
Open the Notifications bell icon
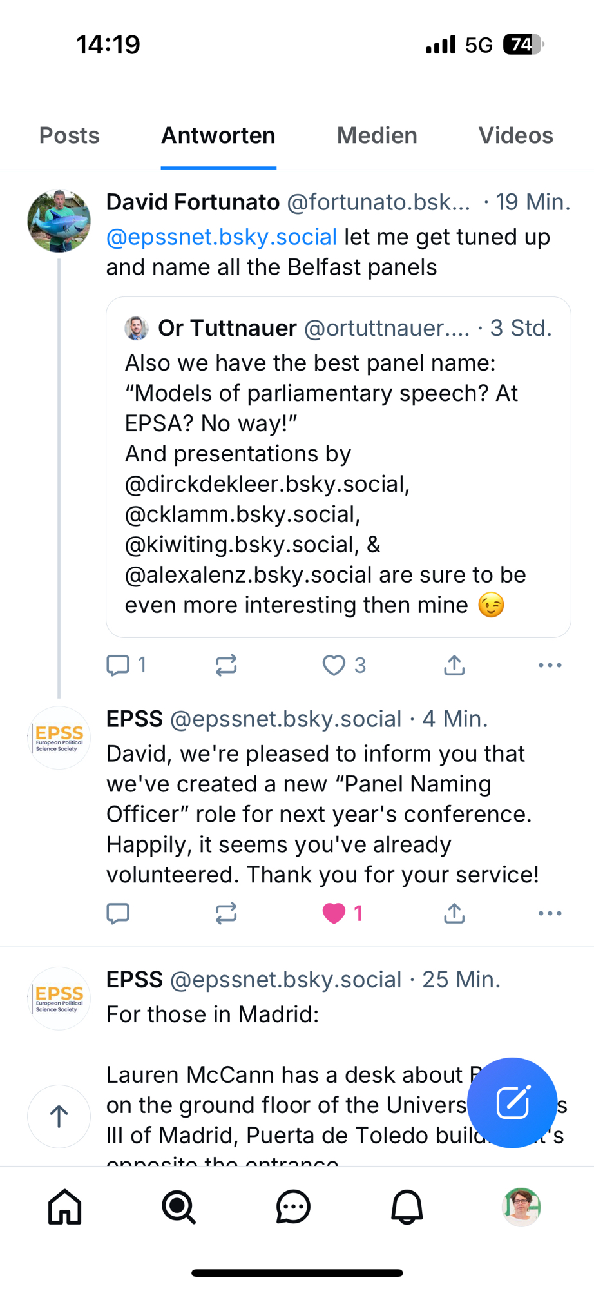[x=407, y=1207]
